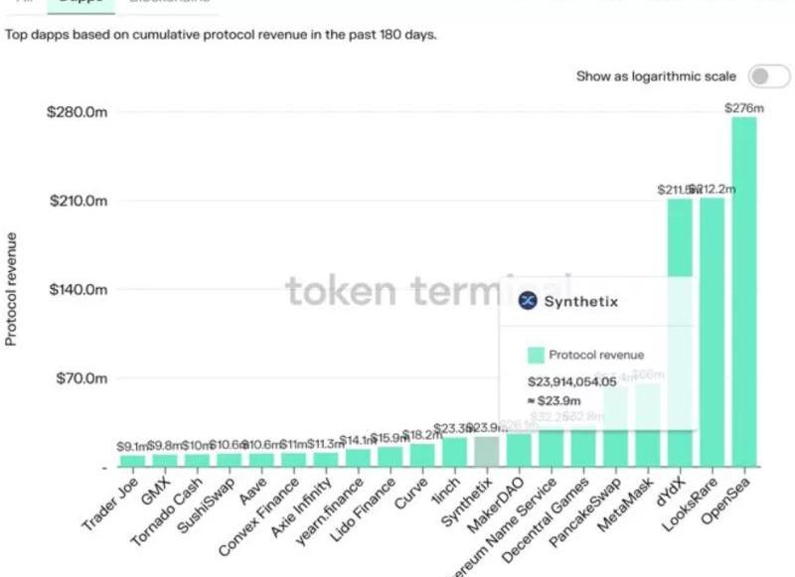Click the Protocol revenue green legend swatch
The height and width of the screenshot is (577, 795).
click(535, 355)
